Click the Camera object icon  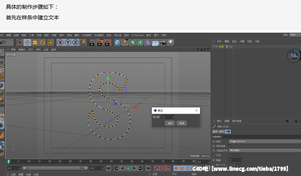163,42
